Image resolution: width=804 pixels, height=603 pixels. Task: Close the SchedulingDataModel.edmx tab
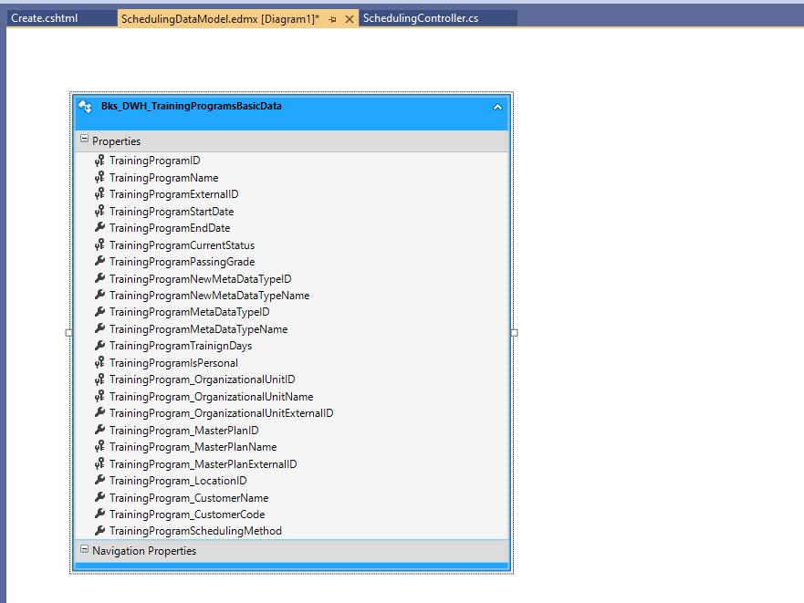coord(347,17)
